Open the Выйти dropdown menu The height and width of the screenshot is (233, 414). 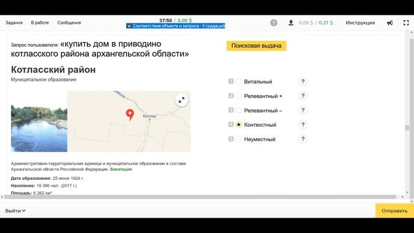pyautogui.click(x=16, y=211)
